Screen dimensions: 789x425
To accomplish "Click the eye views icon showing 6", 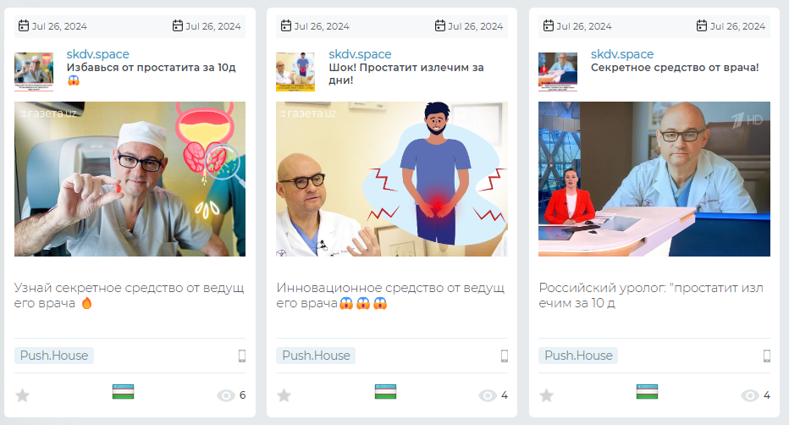I will point(226,396).
